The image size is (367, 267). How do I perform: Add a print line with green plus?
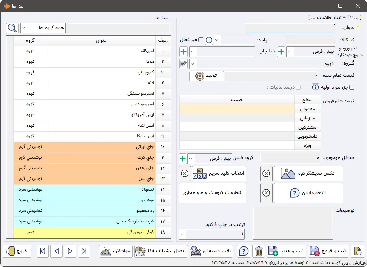183,52
